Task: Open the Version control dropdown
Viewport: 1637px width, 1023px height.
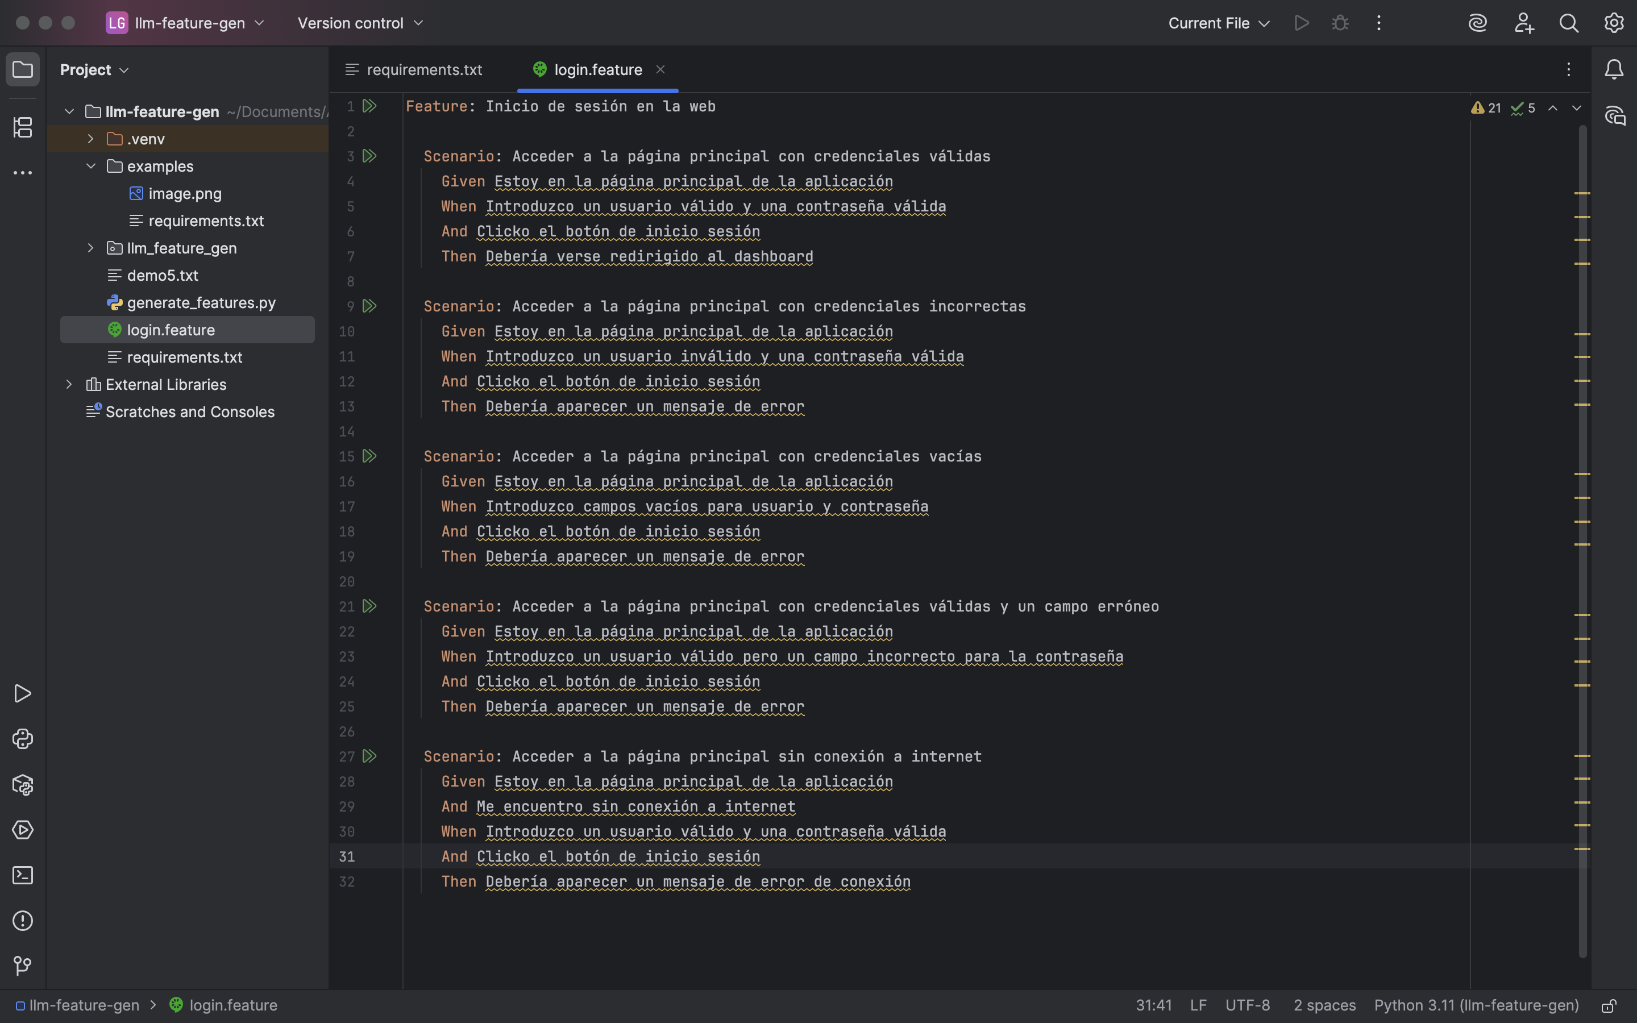Action: pos(360,23)
